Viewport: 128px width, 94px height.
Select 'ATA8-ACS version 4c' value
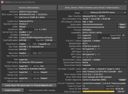click(91, 46)
